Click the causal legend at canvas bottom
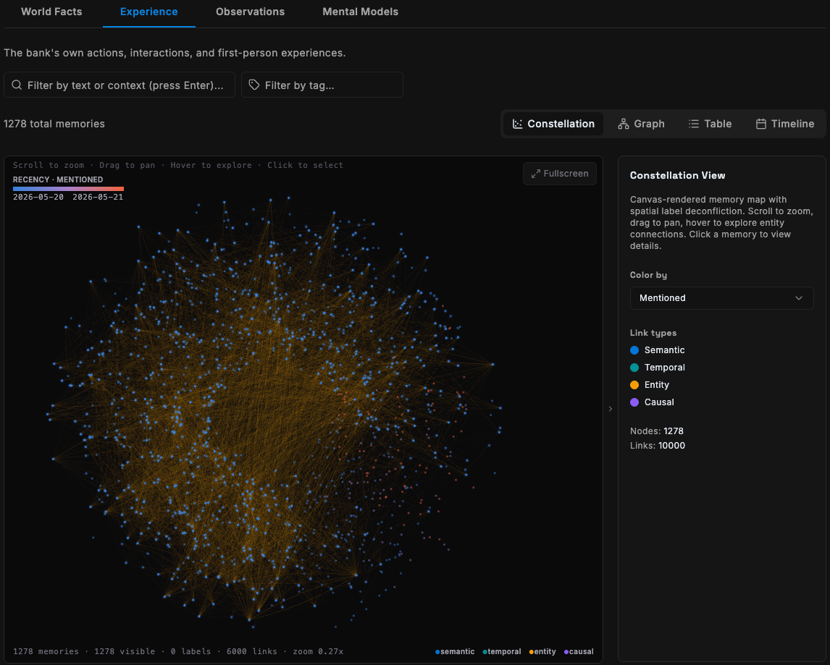Viewport: 830px width, 665px height. tap(579, 652)
